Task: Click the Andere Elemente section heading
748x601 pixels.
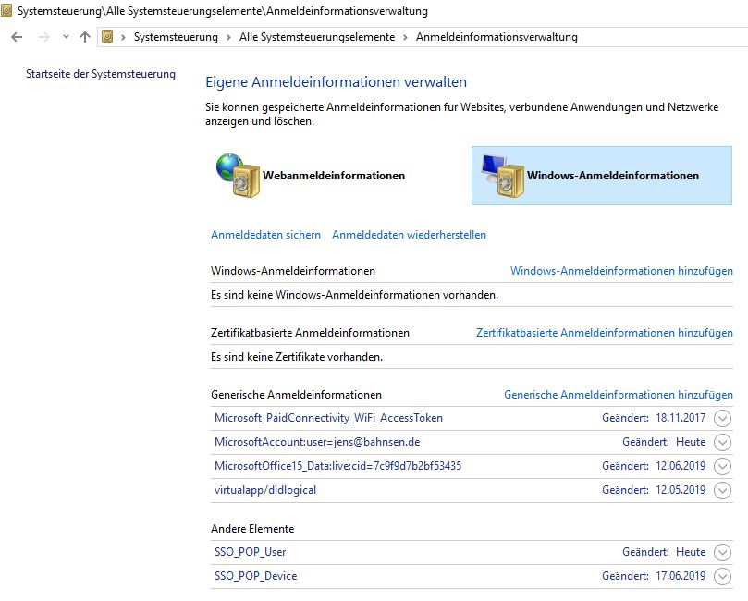Action: pyautogui.click(x=252, y=529)
